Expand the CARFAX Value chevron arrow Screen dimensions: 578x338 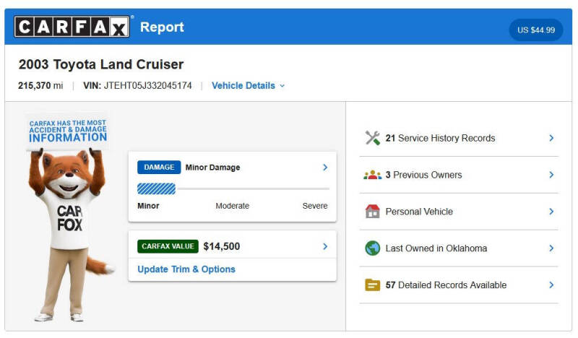(325, 246)
